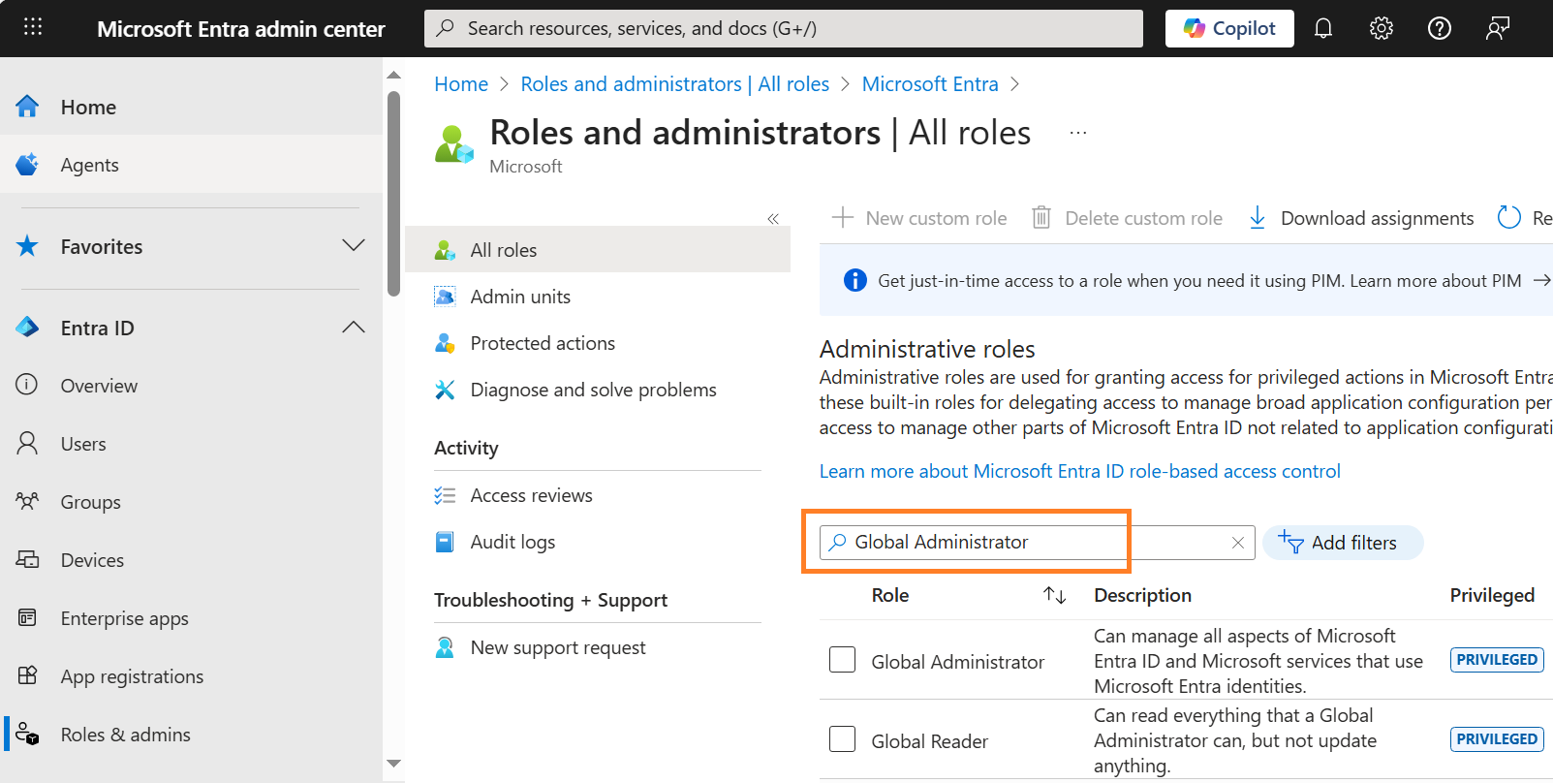Open the Copilot assistant
Viewport: 1553px width, 783px height.
click(1230, 28)
